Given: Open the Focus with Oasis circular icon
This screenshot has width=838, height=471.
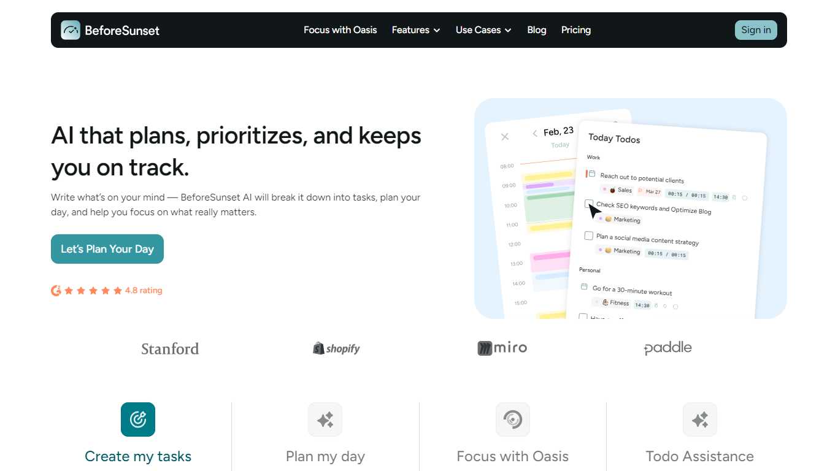Looking at the screenshot, I should click(x=513, y=419).
